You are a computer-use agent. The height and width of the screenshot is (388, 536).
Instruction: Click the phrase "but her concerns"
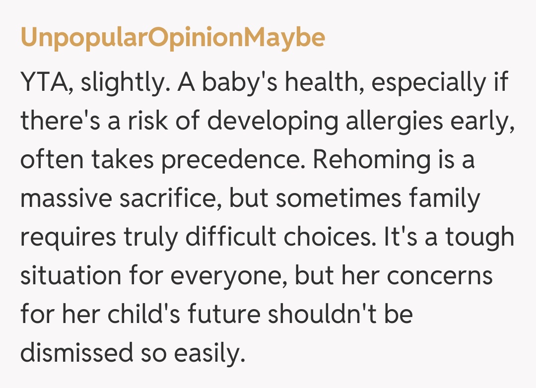(x=394, y=276)
